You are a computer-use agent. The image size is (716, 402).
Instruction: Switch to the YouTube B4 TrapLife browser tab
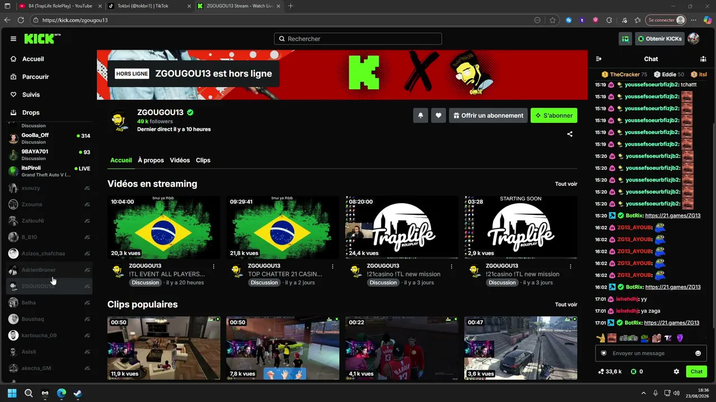pyautogui.click(x=59, y=6)
